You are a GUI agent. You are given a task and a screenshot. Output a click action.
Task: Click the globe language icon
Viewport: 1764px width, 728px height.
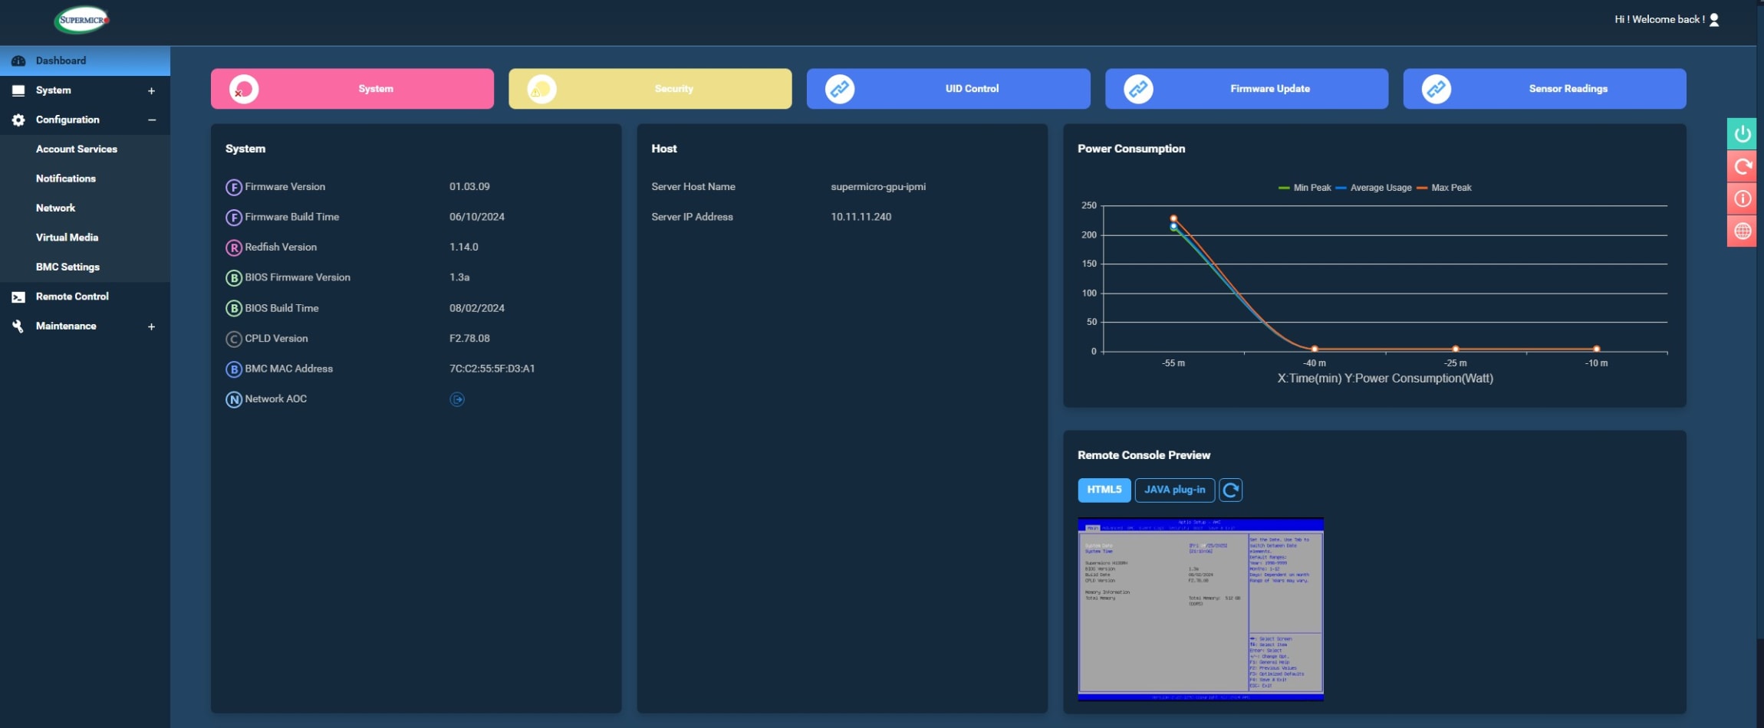click(1742, 231)
